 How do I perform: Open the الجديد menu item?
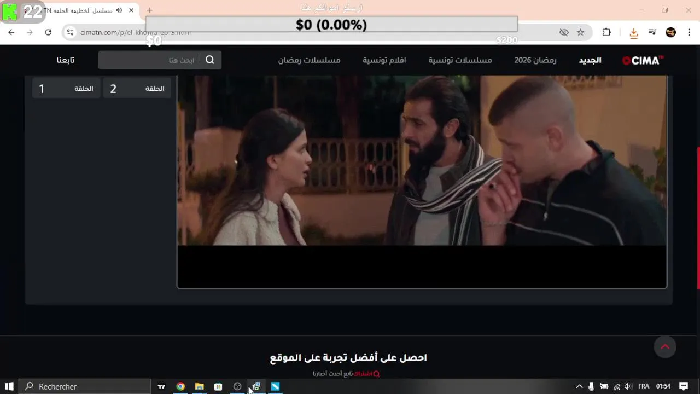590,60
